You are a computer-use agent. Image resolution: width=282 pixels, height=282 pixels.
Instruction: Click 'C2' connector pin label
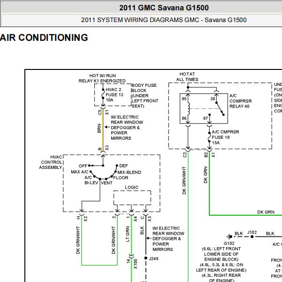[185, 155]
